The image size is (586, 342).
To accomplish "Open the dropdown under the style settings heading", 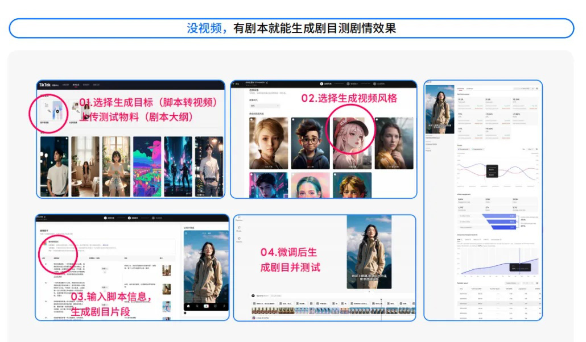I will pos(265,106).
